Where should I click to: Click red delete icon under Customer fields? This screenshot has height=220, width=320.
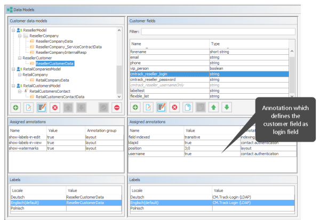pyautogui.click(x=174, y=108)
